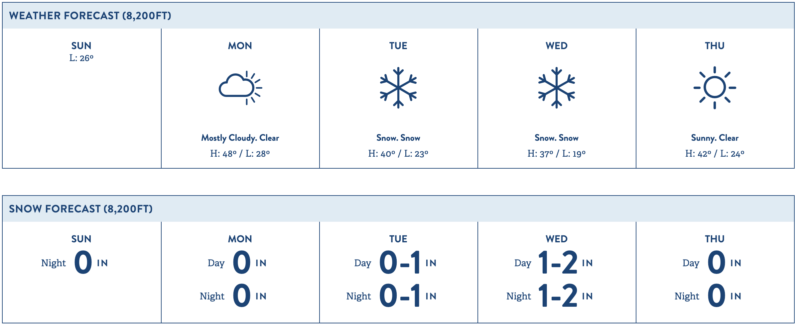Click Sunday Night 0 IN snow amount
This screenshot has height=324, width=804.
74,263
